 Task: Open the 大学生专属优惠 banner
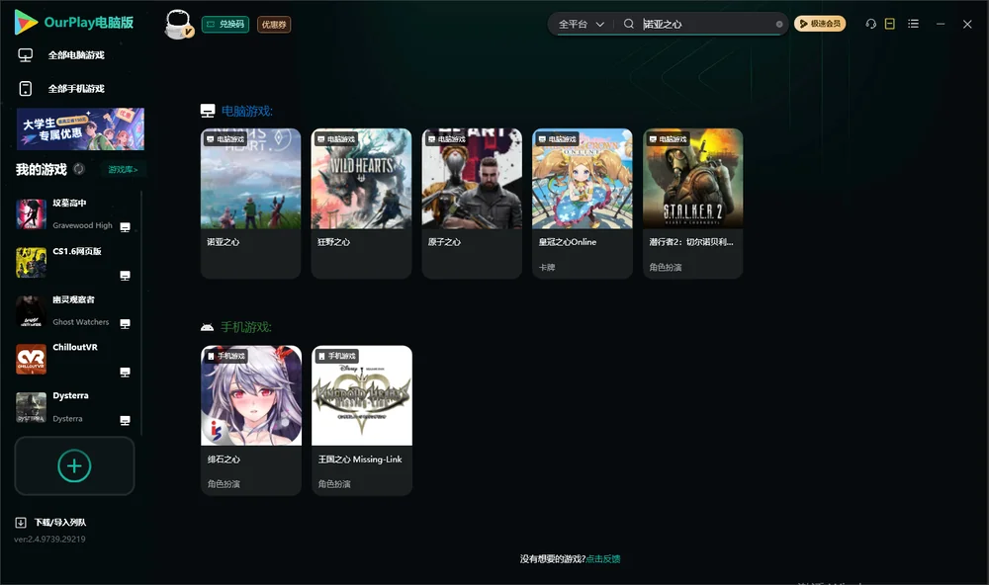[x=80, y=129]
